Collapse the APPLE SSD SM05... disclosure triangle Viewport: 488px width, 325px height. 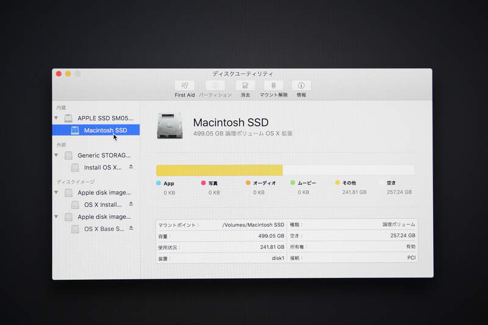(x=57, y=118)
